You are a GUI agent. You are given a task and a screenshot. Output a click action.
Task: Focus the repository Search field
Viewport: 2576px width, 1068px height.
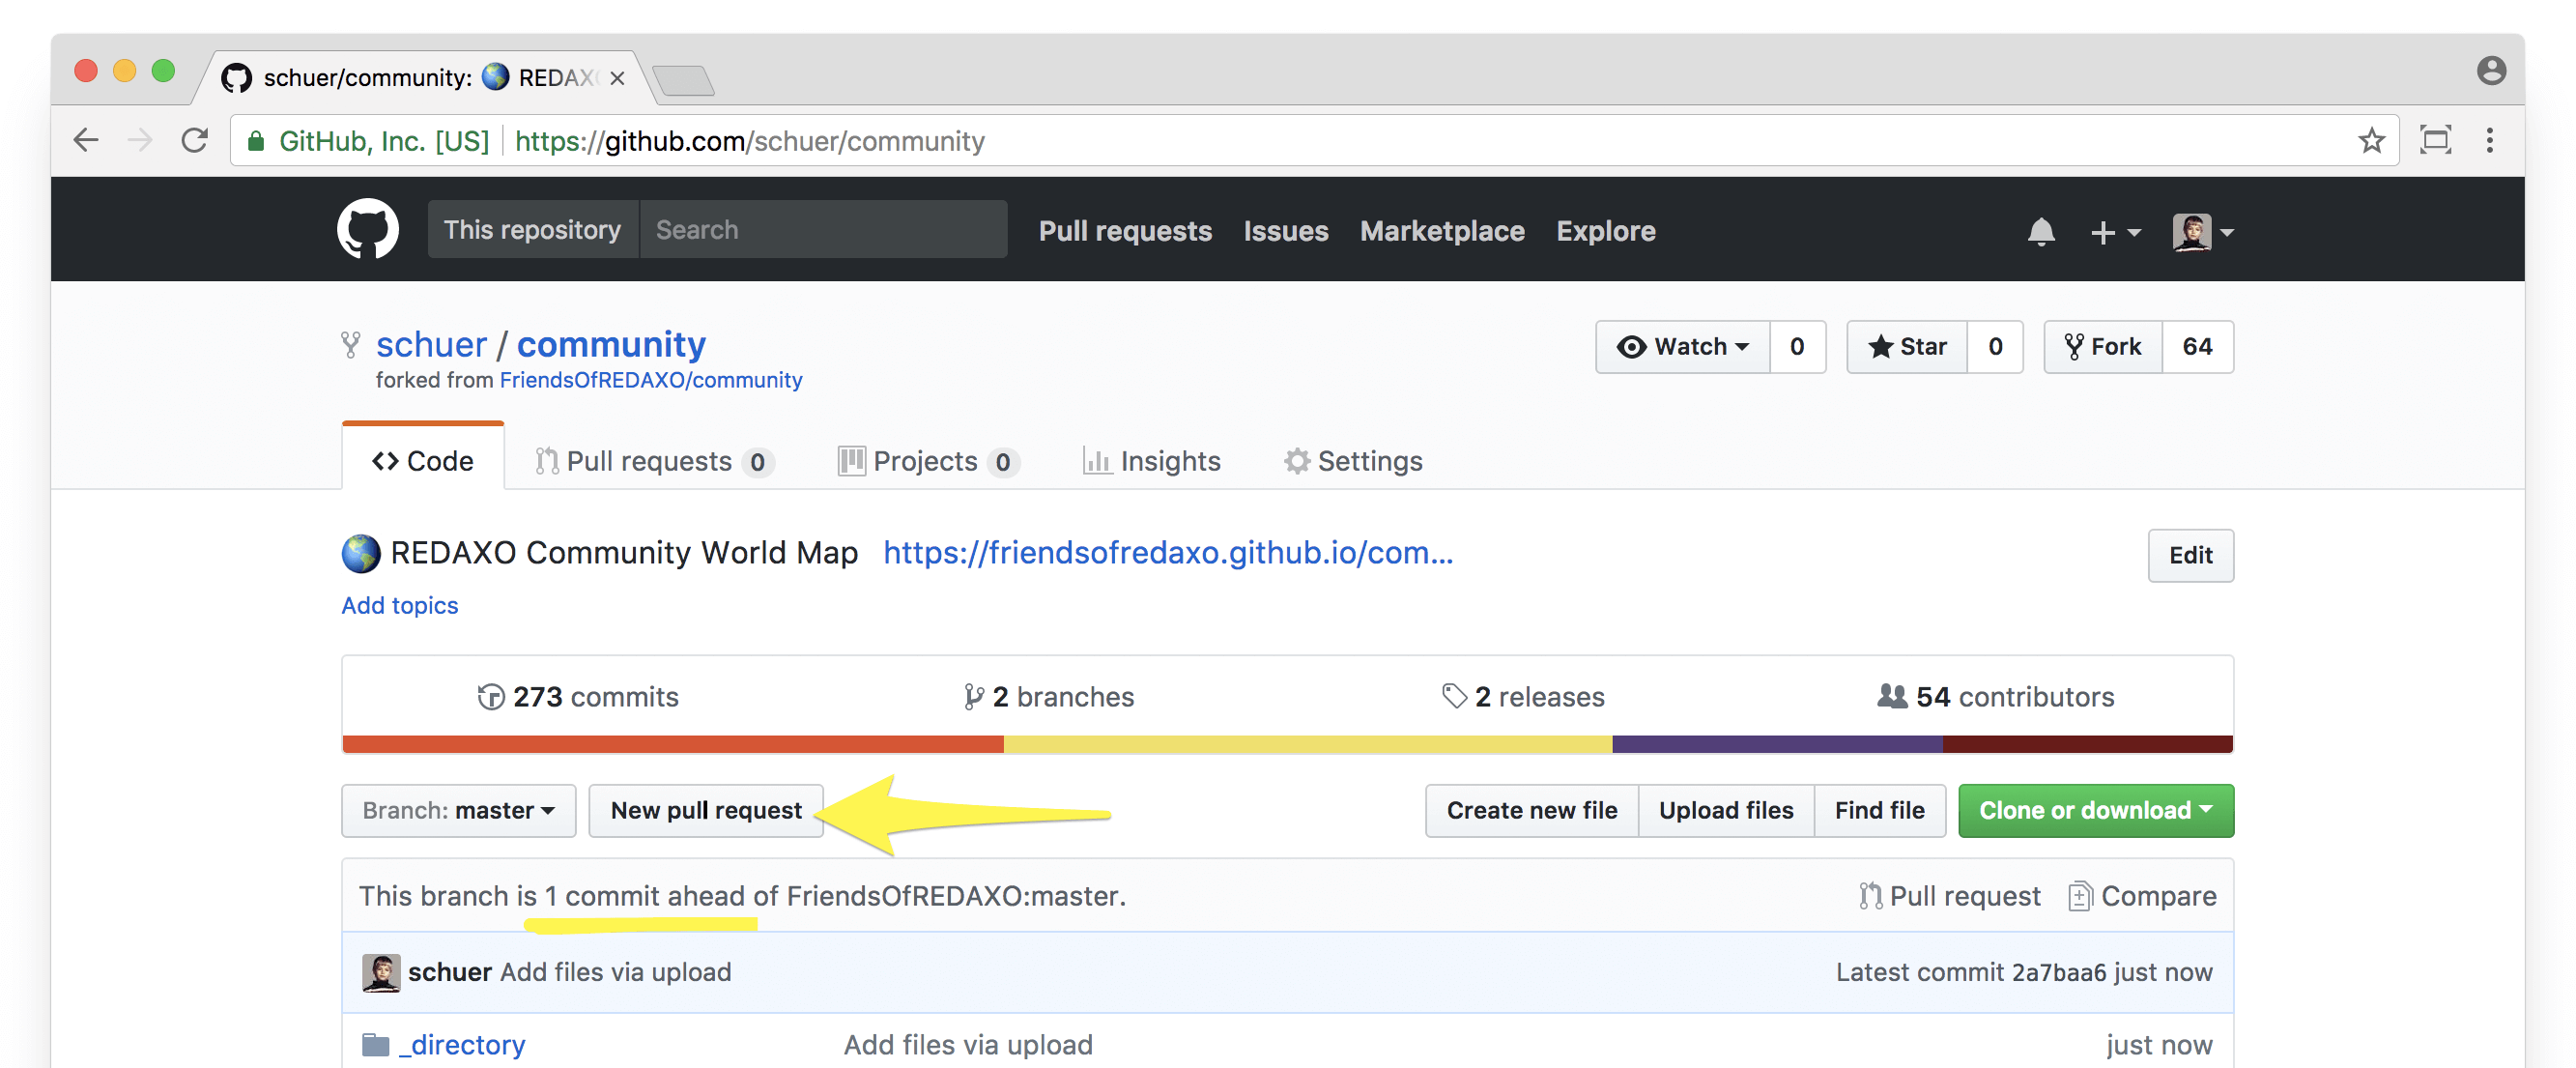click(x=822, y=230)
